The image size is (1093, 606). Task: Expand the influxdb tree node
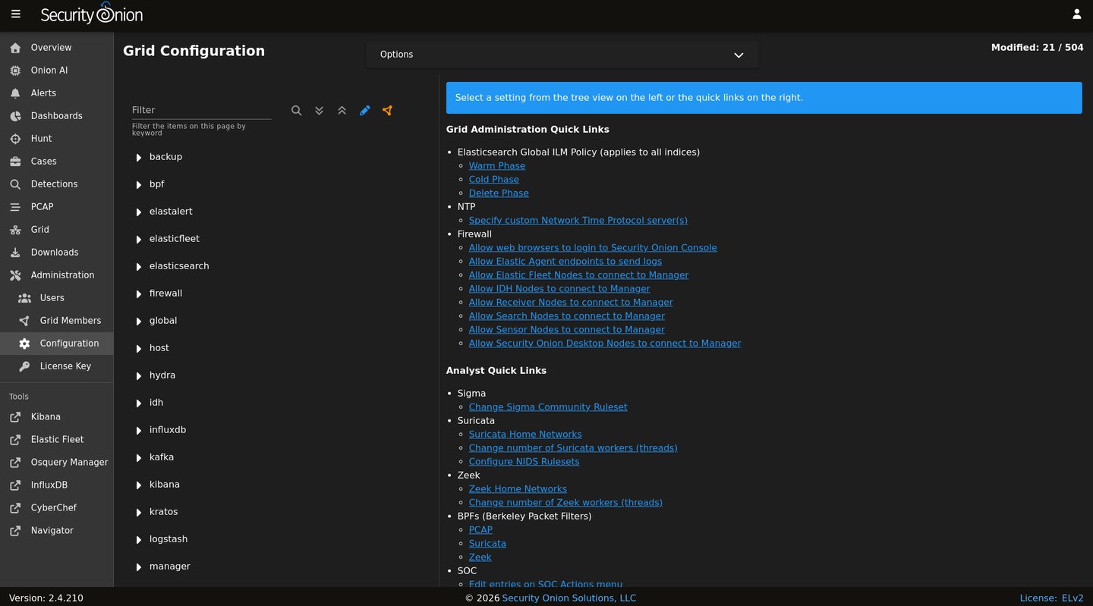tap(139, 431)
